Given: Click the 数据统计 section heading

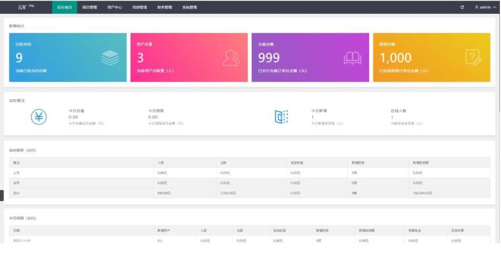Looking at the screenshot, I should (x=17, y=26).
